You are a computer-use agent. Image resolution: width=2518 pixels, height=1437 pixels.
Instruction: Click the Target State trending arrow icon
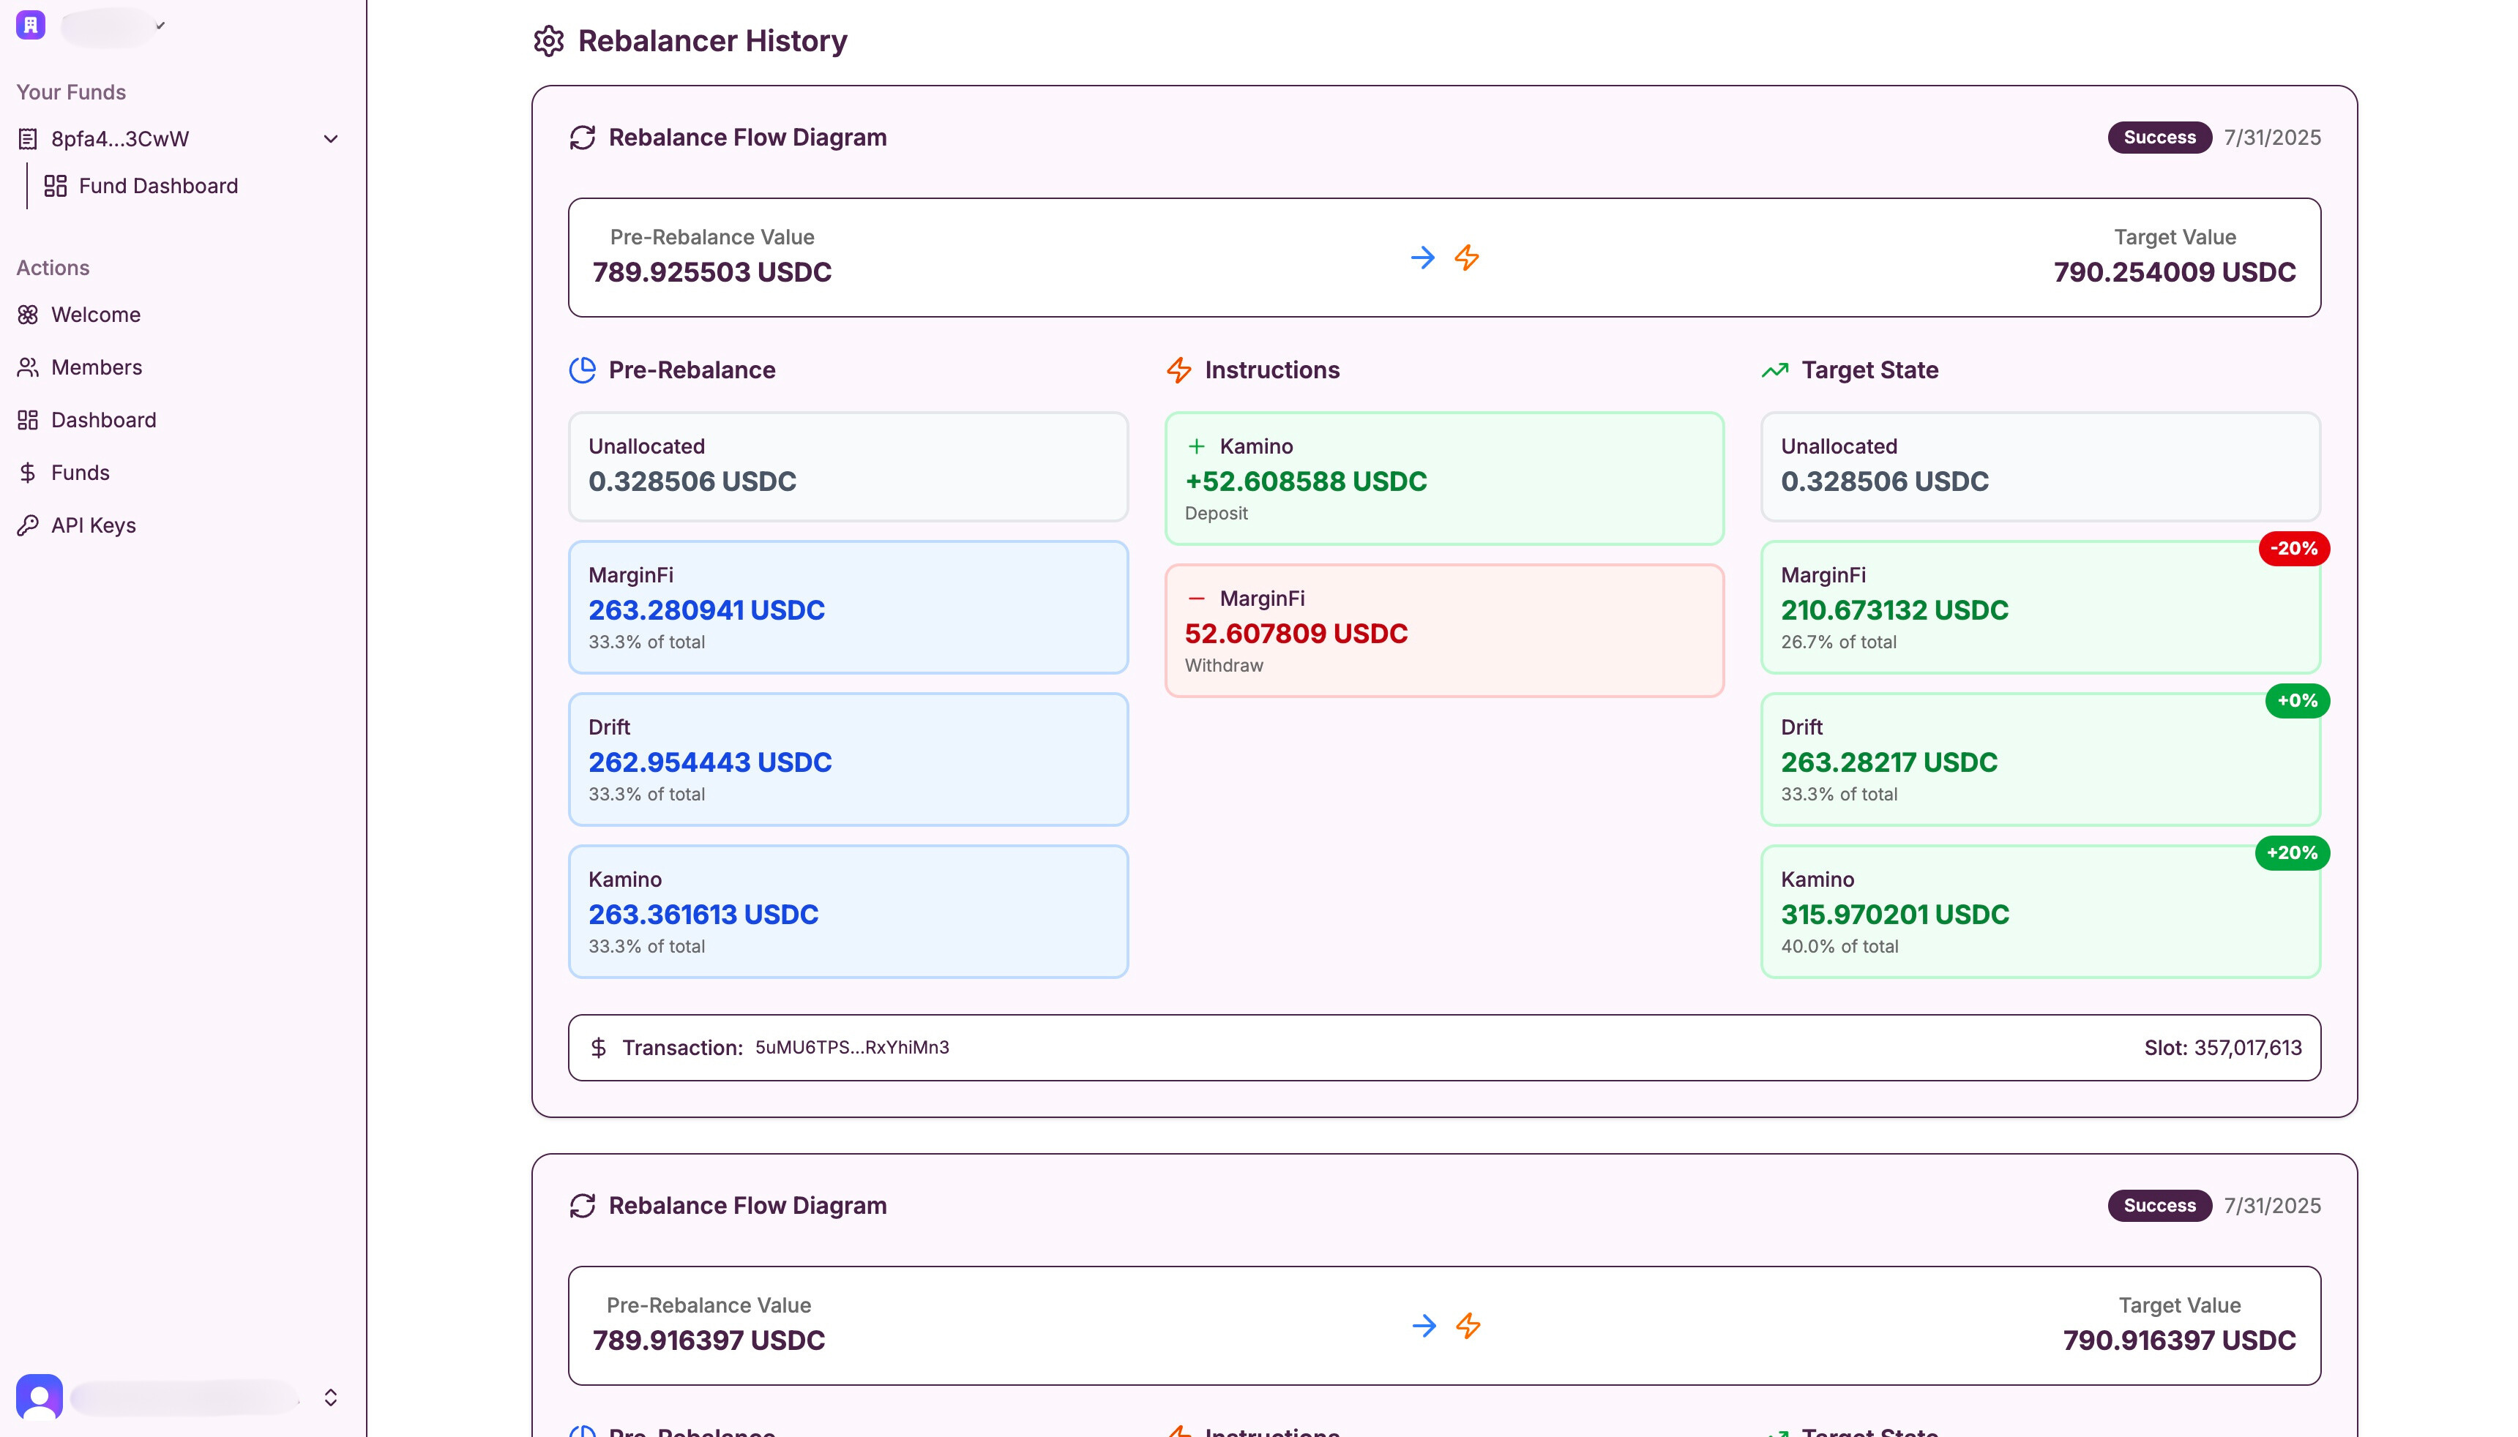(x=1775, y=370)
